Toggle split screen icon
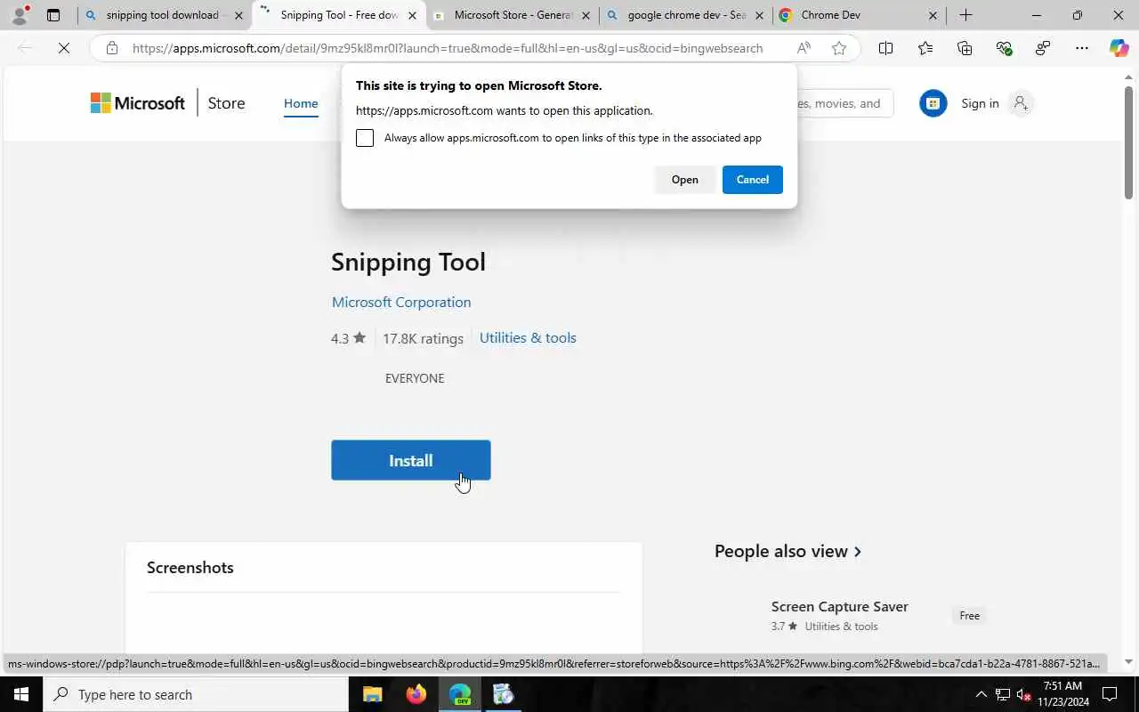Viewport: 1139px width, 712px height. pyautogui.click(x=885, y=48)
